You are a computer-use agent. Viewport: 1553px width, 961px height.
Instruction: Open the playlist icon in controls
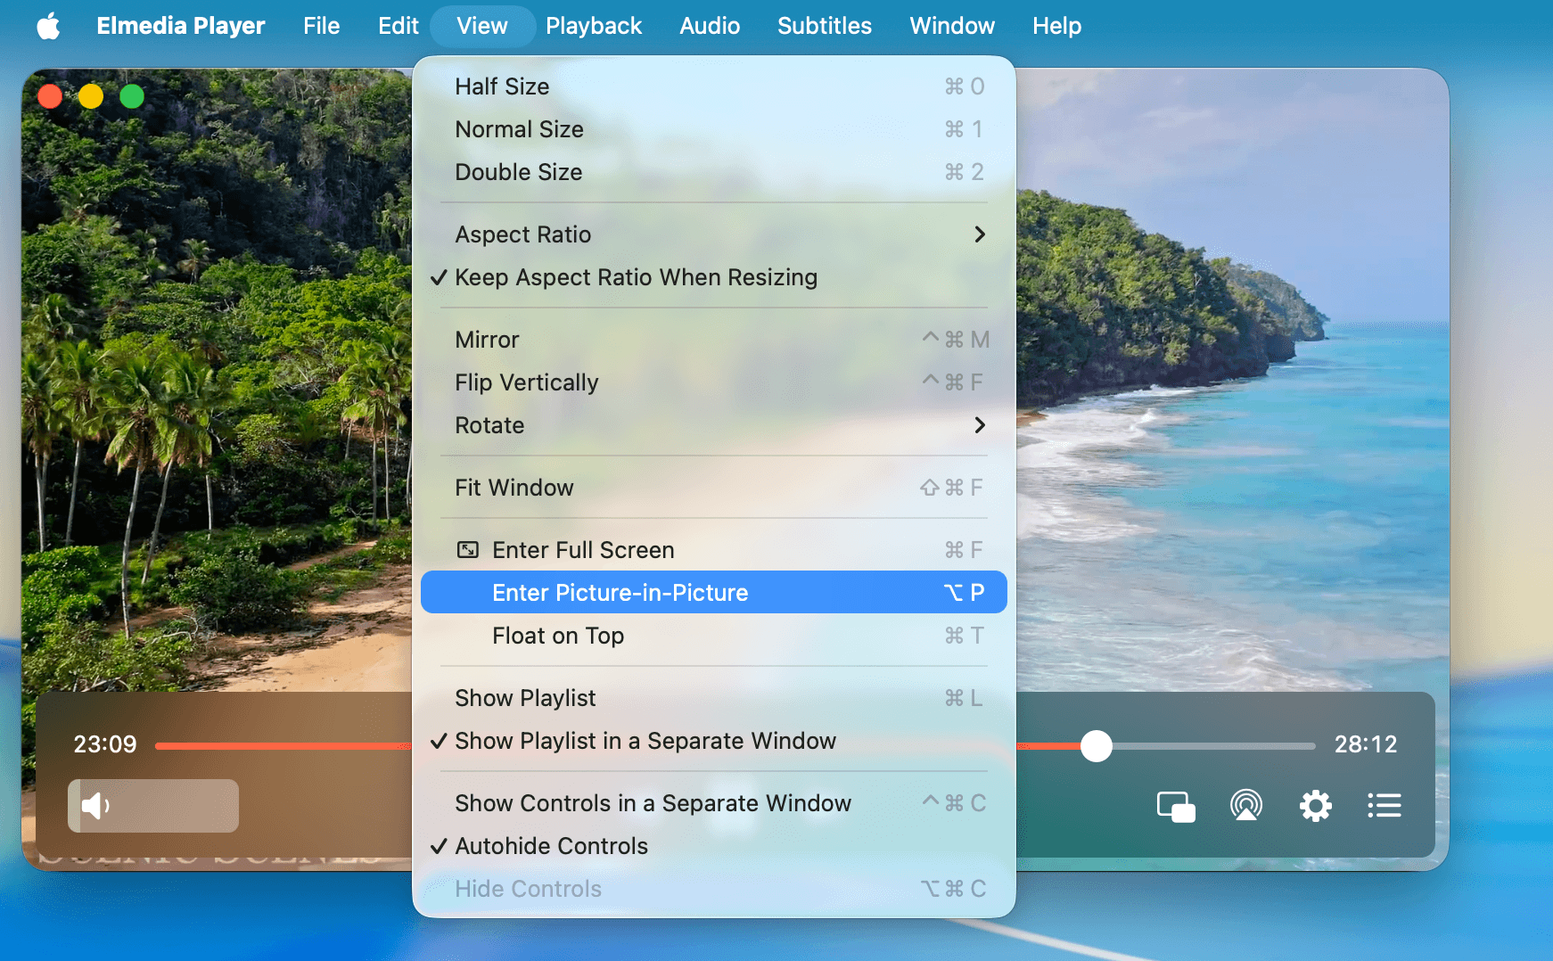1385,806
